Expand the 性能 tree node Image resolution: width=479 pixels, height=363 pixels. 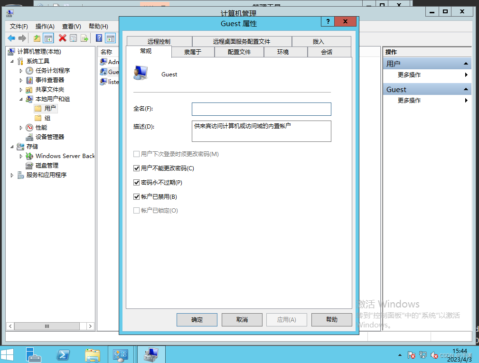tap(21, 128)
